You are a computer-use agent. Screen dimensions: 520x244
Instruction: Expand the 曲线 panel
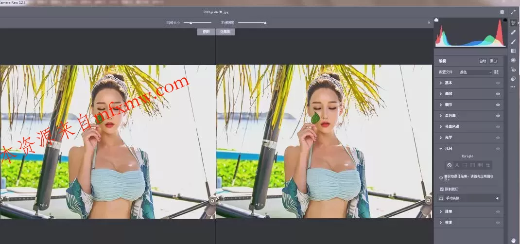tap(441, 94)
